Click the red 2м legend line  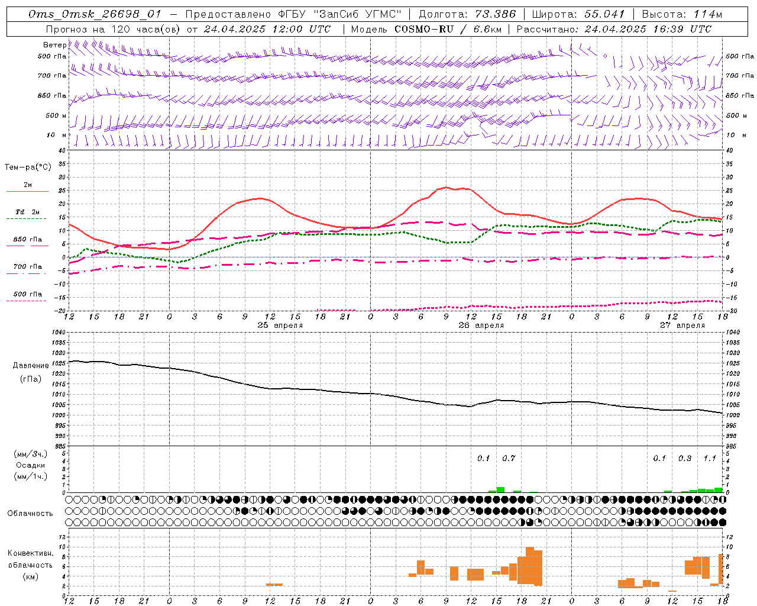[27, 191]
